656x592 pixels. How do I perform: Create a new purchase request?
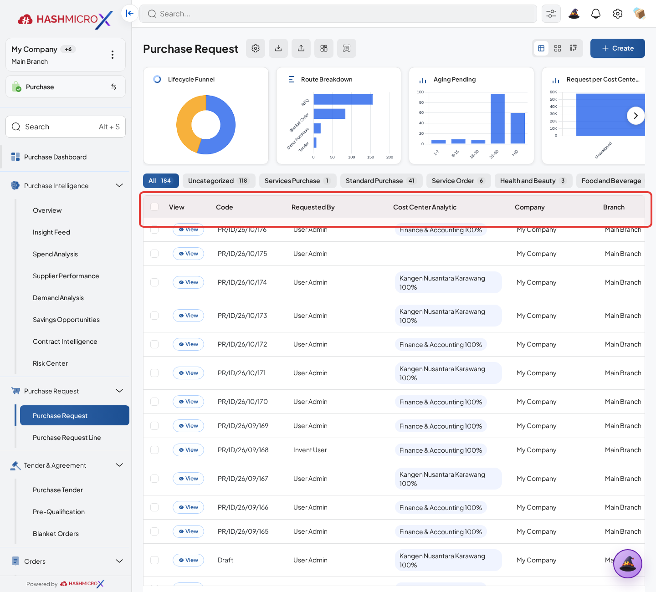coord(618,48)
